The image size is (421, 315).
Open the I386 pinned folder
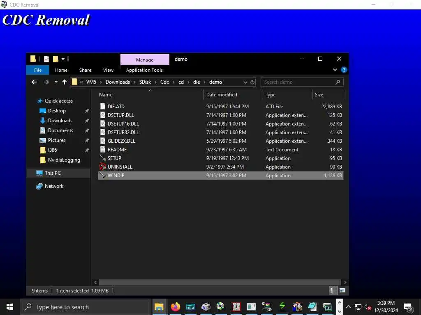tap(52, 150)
